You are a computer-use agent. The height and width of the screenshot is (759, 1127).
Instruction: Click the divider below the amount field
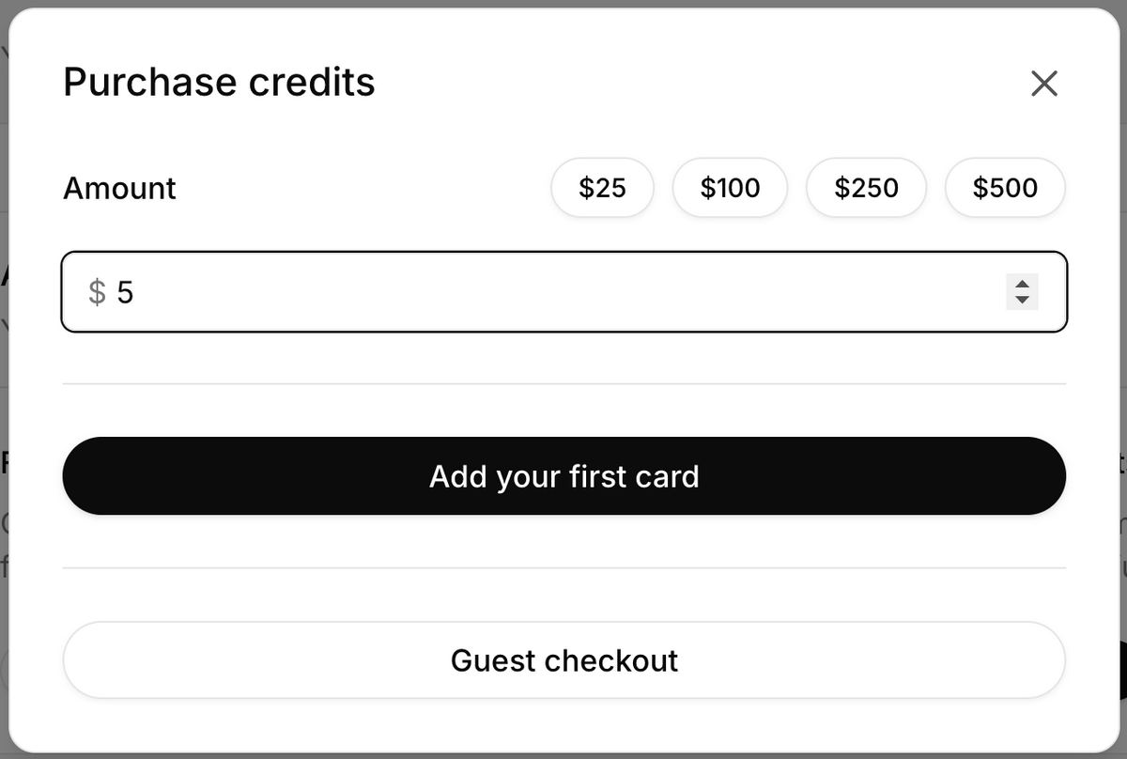tap(563, 384)
